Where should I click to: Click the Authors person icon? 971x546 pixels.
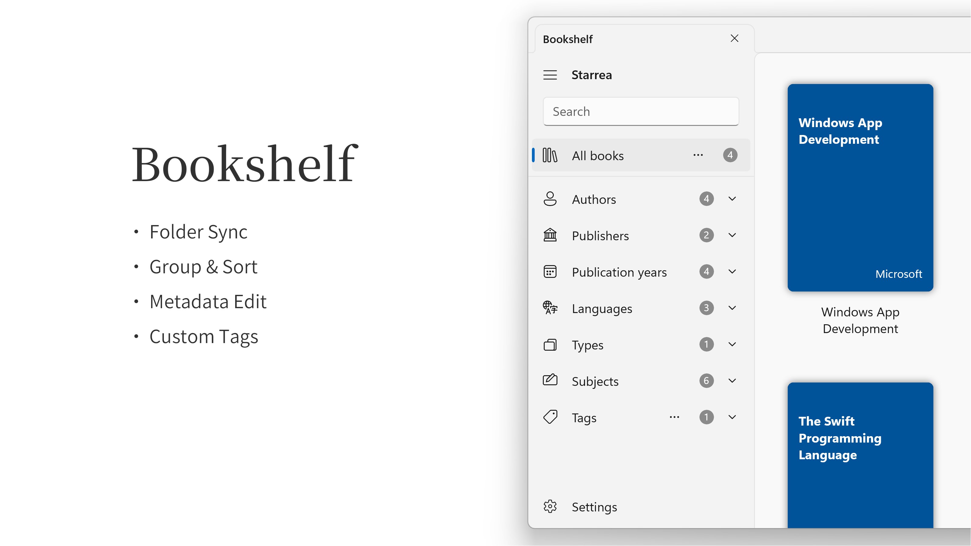(550, 199)
